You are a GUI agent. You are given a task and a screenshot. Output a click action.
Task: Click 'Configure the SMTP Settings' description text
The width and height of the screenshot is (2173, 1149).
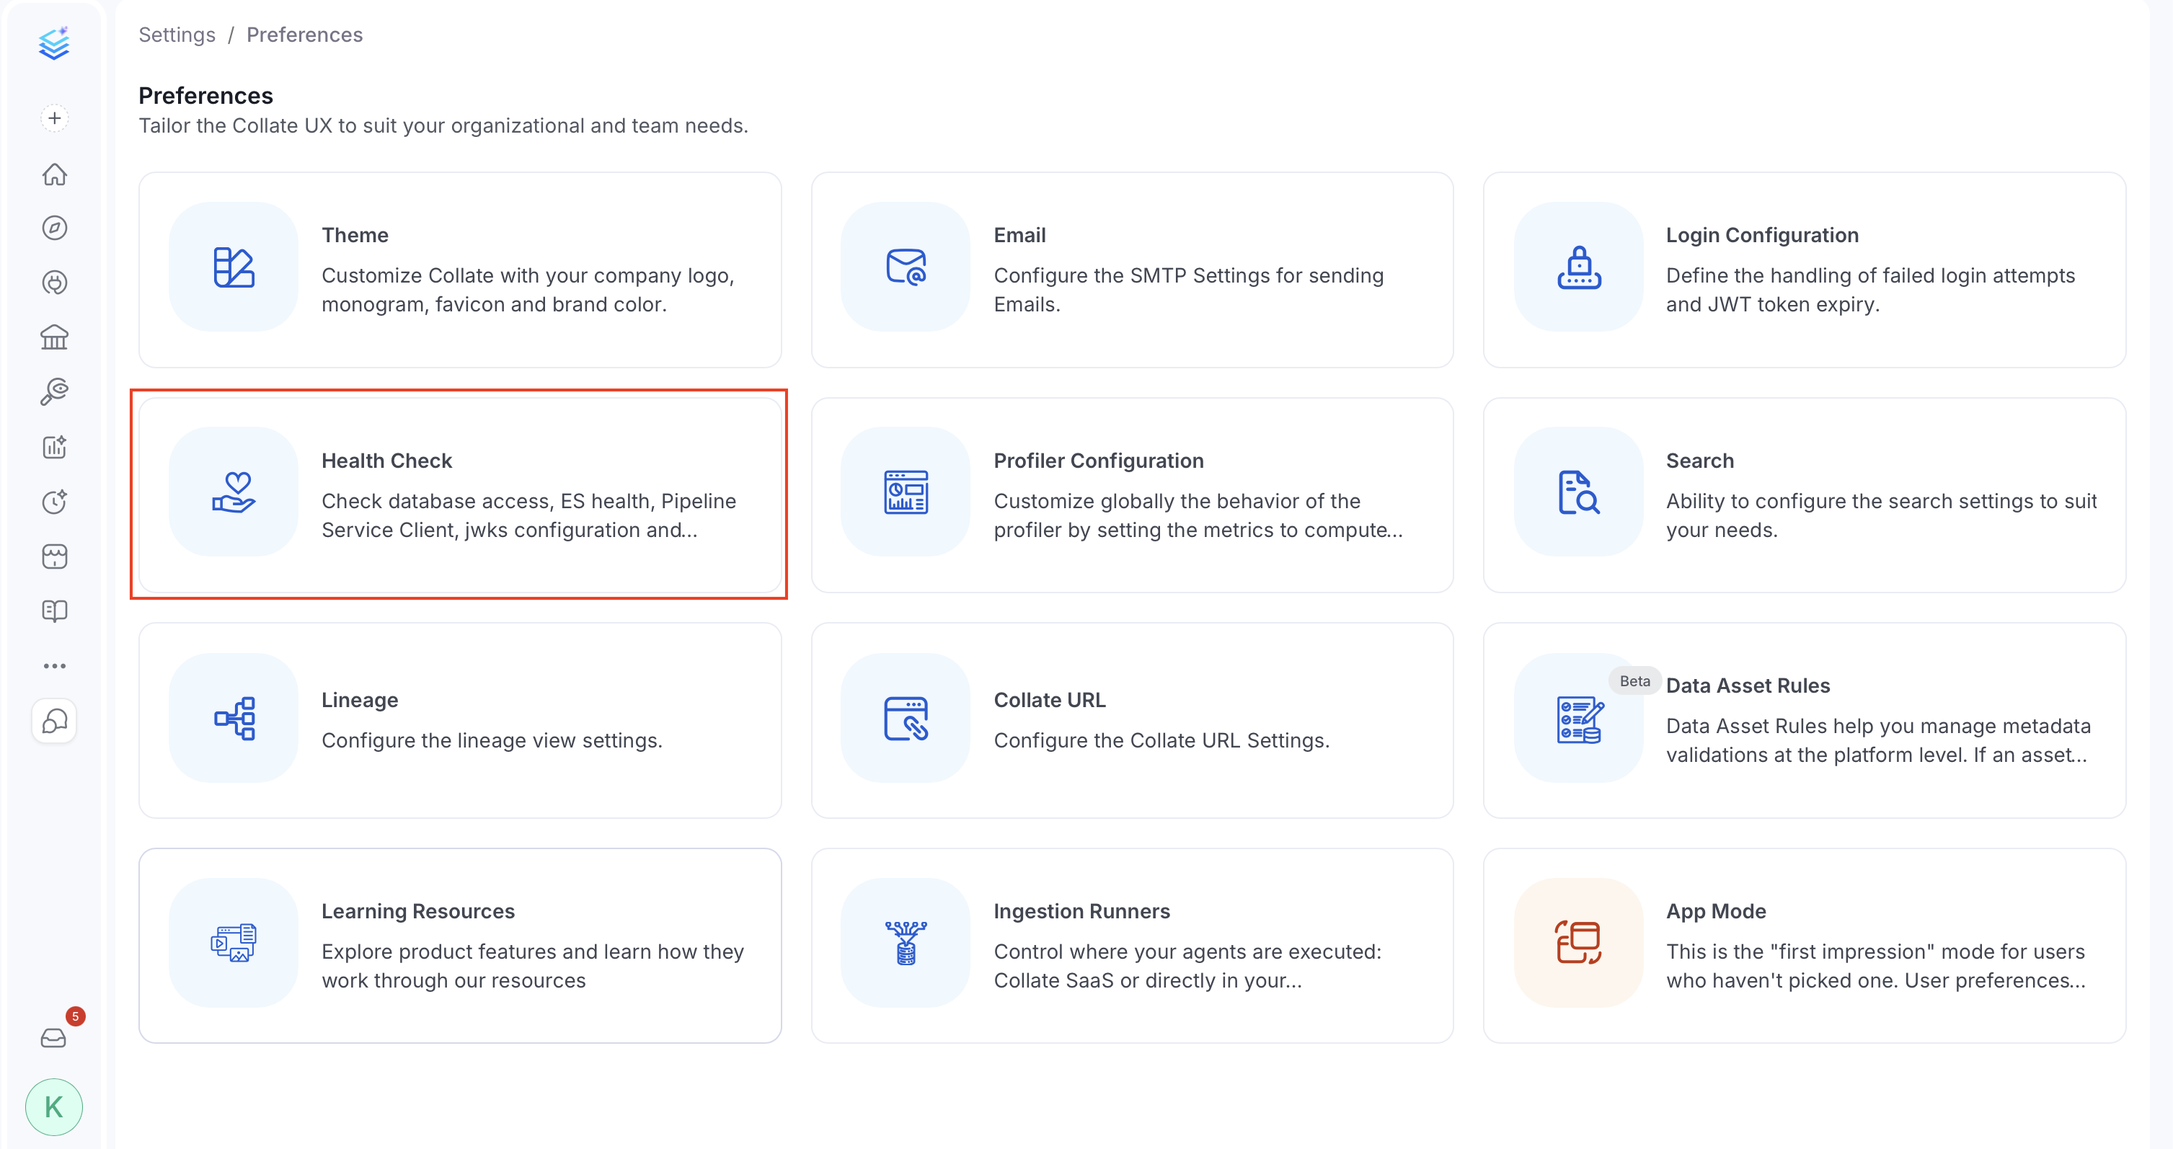tap(1189, 289)
